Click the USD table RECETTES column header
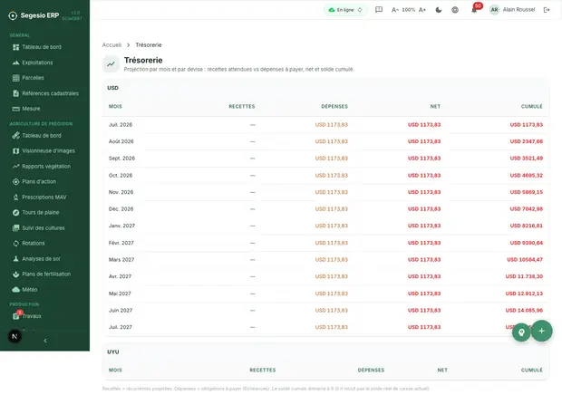562x414 pixels. [x=242, y=106]
